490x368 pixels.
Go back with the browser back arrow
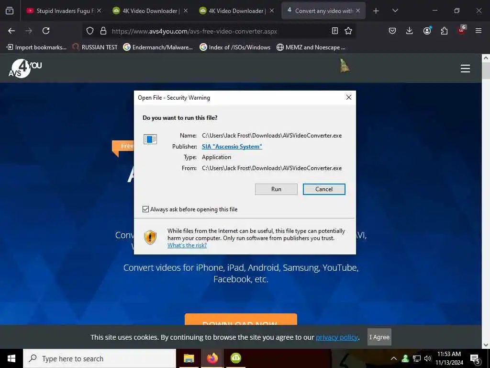tap(11, 31)
